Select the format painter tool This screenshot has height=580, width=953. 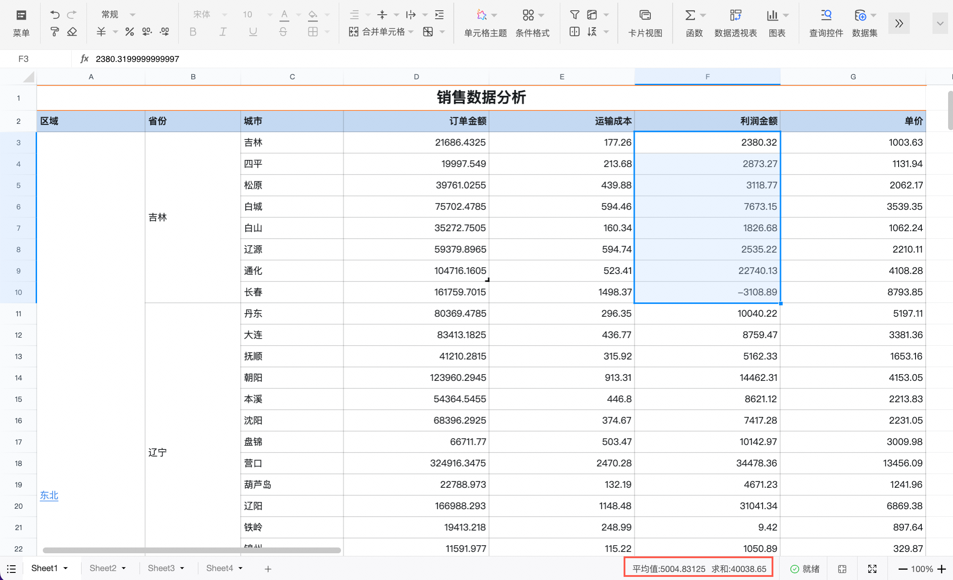pos(54,32)
